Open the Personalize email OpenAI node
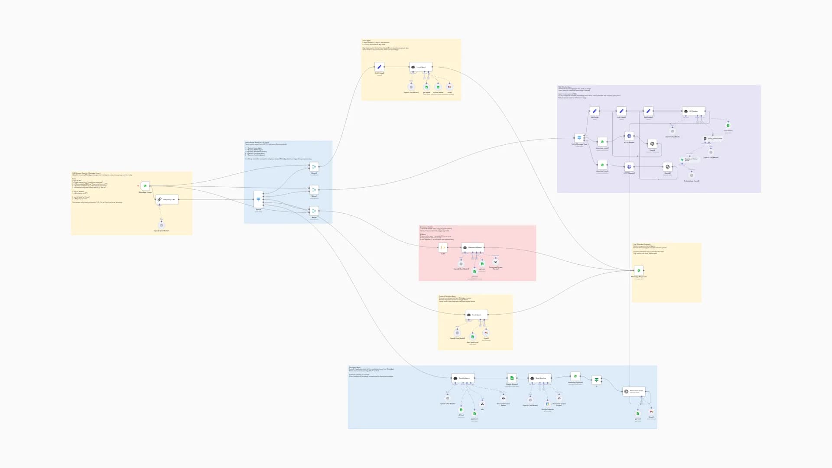Image resolution: width=832 pixels, height=468 pixels. 634,391
